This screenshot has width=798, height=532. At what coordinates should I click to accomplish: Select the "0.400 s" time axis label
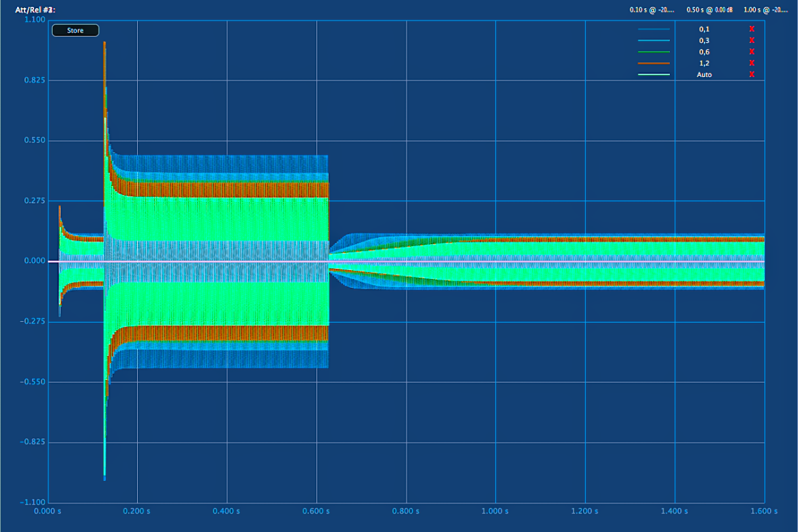[x=226, y=511]
